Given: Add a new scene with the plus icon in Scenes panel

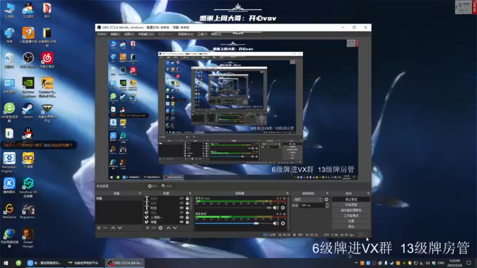Looking at the screenshot, I should 98,228.
